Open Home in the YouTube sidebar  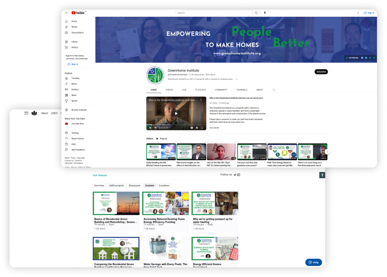pos(72,21)
